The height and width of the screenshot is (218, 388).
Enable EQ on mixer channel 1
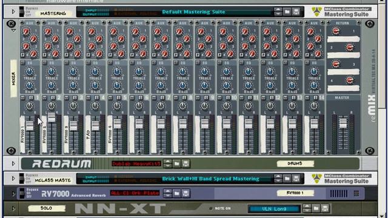point(23,63)
